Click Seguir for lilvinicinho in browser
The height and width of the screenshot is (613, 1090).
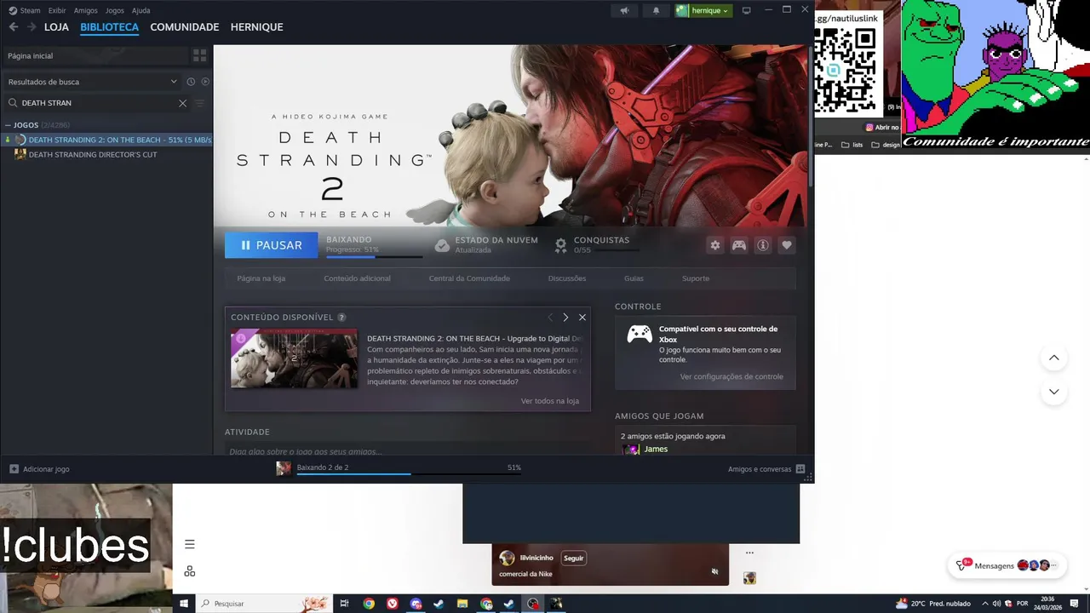pyautogui.click(x=574, y=559)
